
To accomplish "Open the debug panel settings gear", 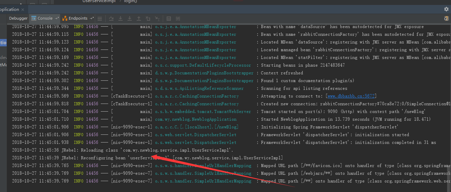I will coord(446,9).
